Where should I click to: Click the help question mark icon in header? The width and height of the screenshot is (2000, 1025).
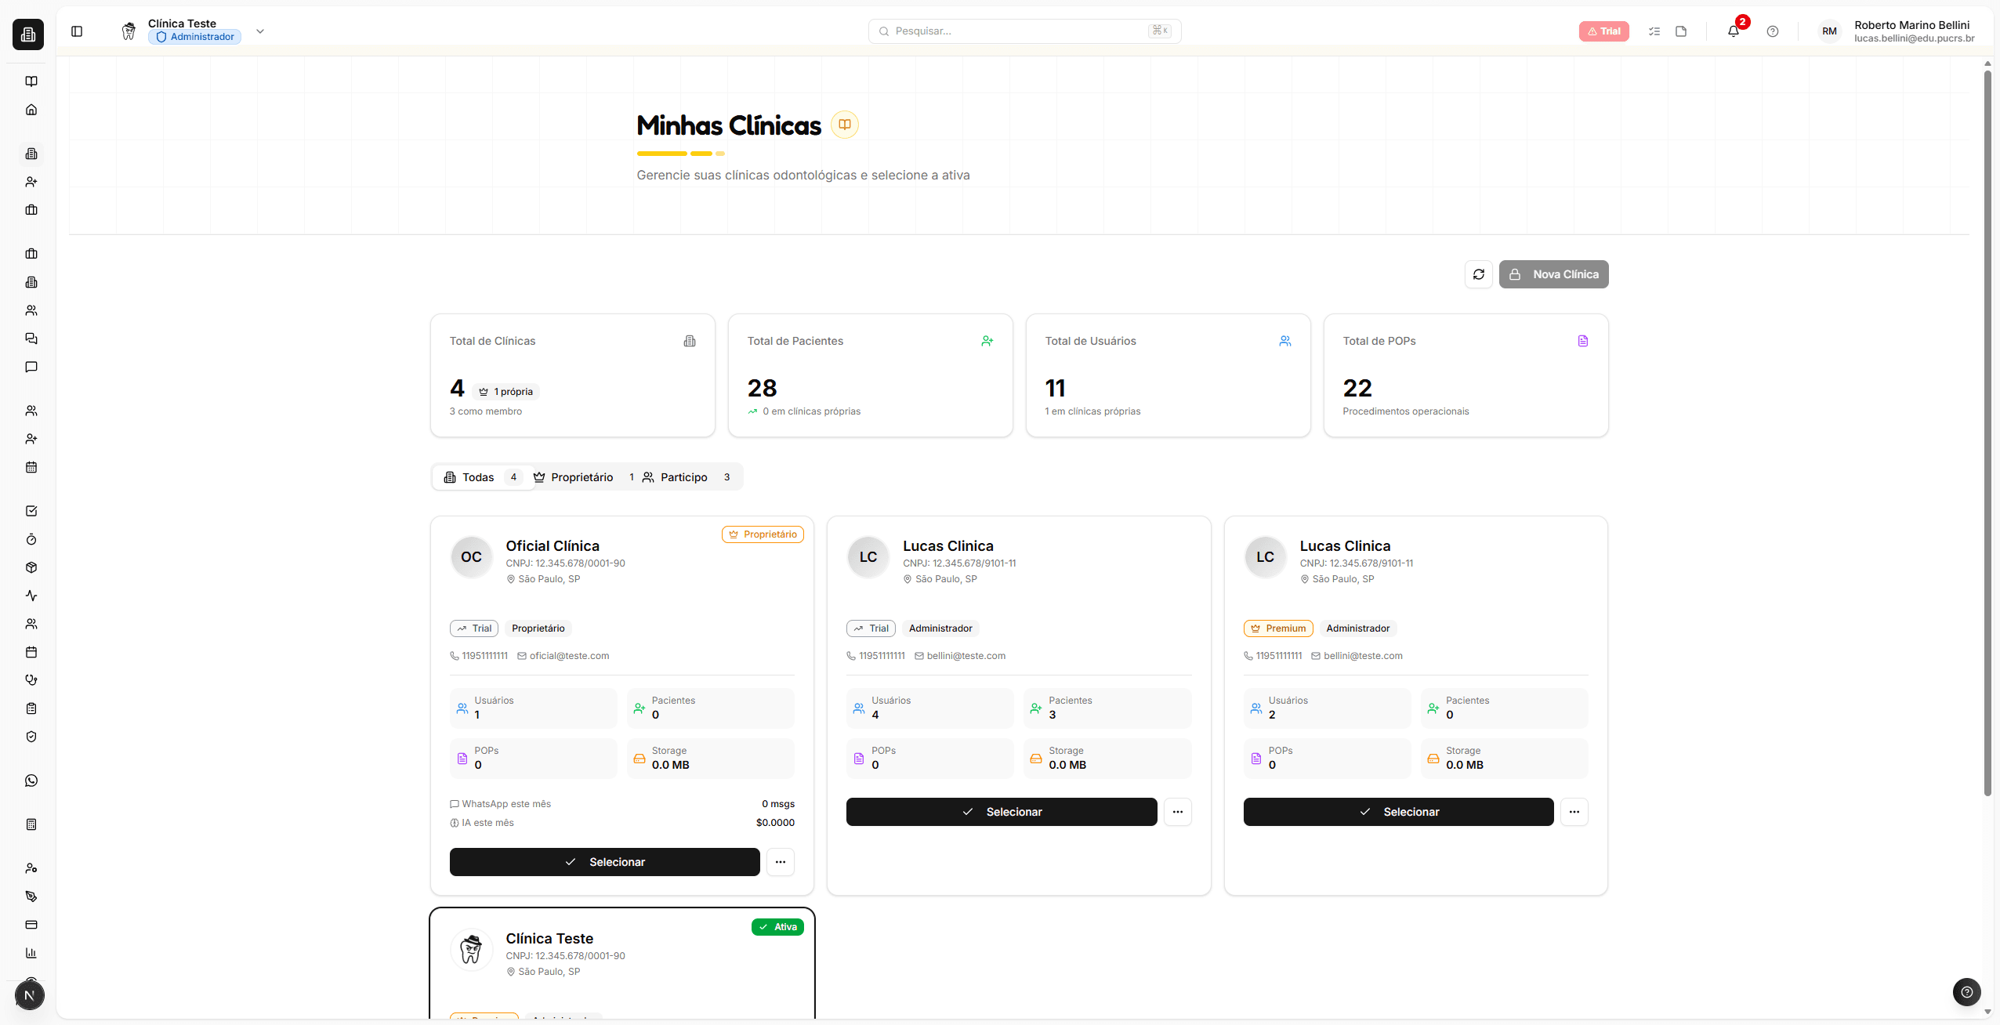click(x=1772, y=31)
